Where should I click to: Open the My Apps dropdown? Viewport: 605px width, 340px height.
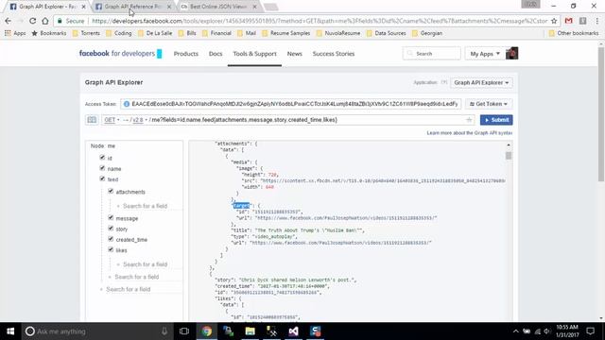(x=485, y=54)
